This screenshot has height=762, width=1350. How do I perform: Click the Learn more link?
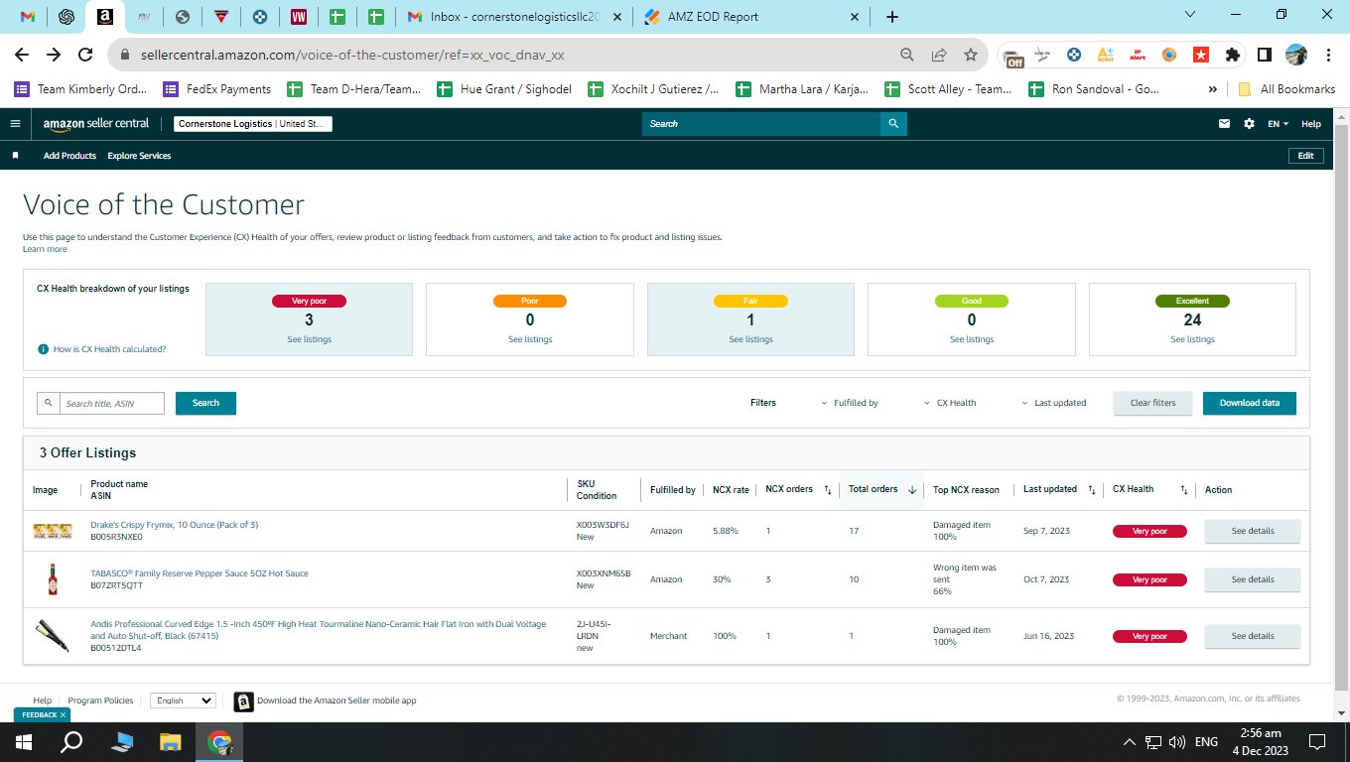pos(45,249)
